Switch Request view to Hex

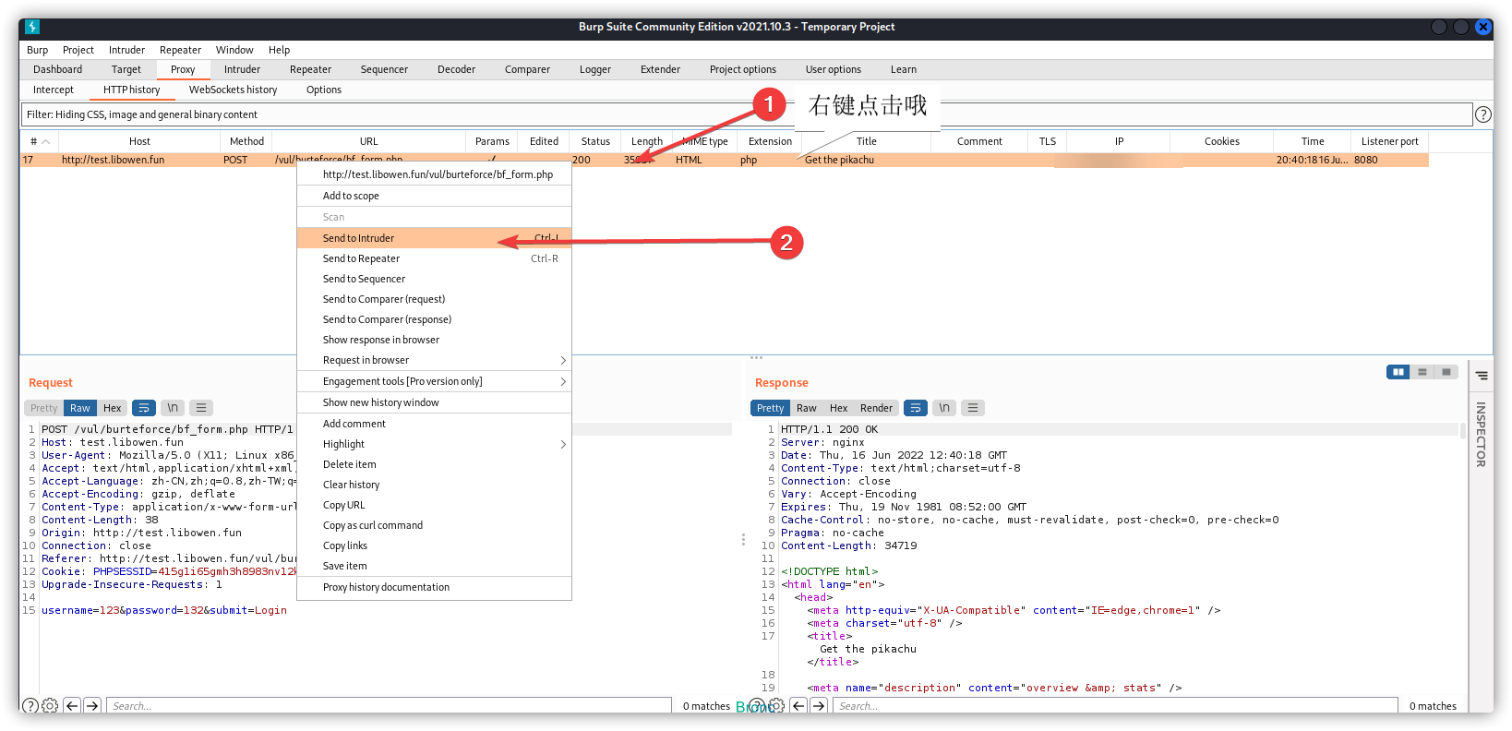(113, 408)
